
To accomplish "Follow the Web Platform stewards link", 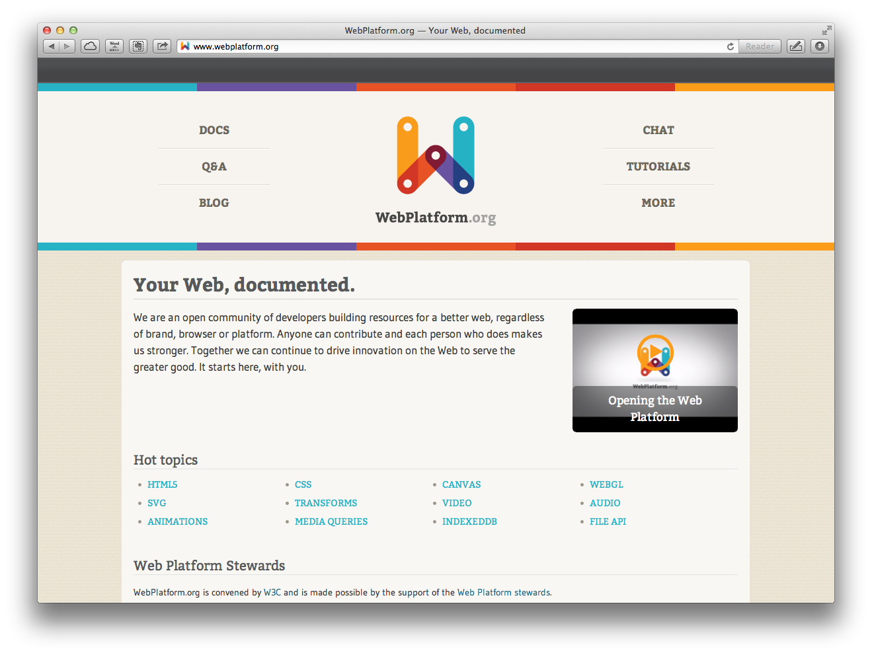I will pos(504,592).
